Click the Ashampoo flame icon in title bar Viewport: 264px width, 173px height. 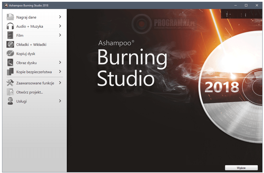[x=6, y=5]
